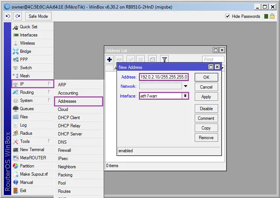280x198 pixels.
Task: Select ARP from IP submenu
Action: click(79, 85)
